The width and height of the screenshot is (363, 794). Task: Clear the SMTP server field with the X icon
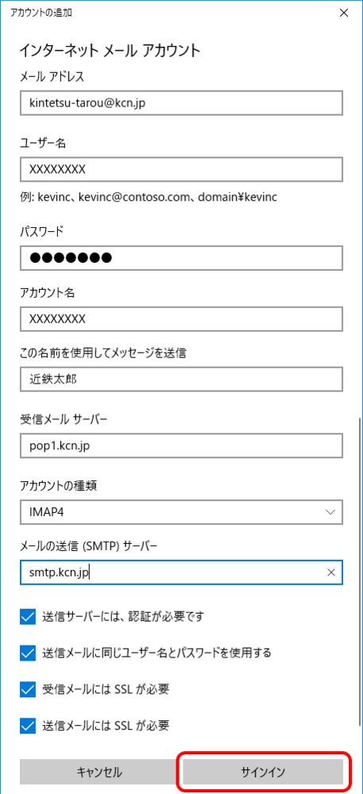(331, 572)
